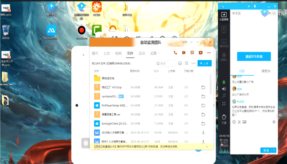The height and width of the screenshot is (164, 287).
Task: Toggle the green microphone icon
Action: (224, 82)
